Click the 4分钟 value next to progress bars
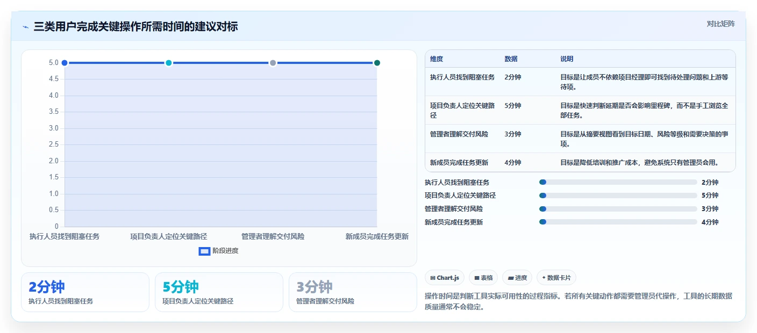This screenshot has height=333, width=757. (x=710, y=222)
